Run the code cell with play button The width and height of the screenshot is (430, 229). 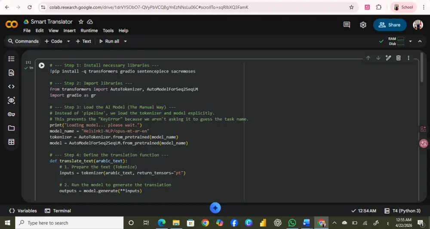41,65
